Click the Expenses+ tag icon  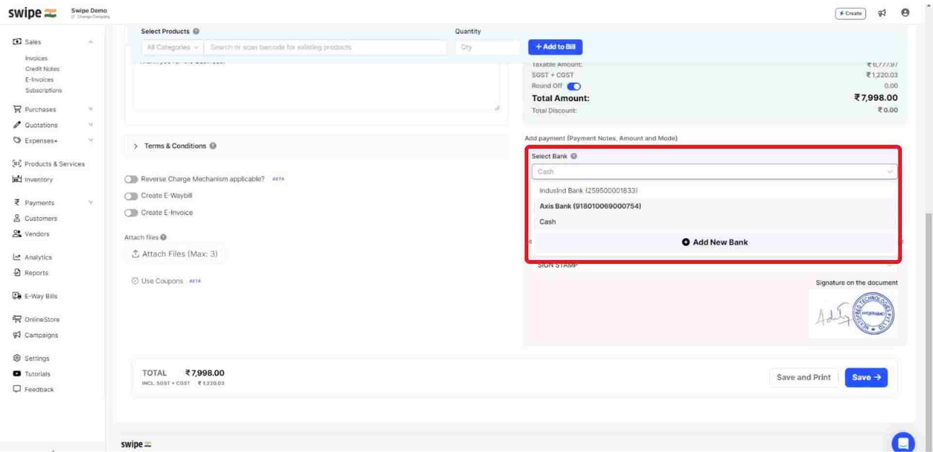coord(17,140)
